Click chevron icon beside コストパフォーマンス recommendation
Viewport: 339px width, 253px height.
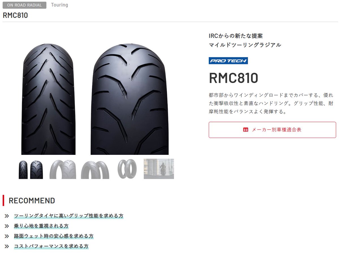(7, 246)
